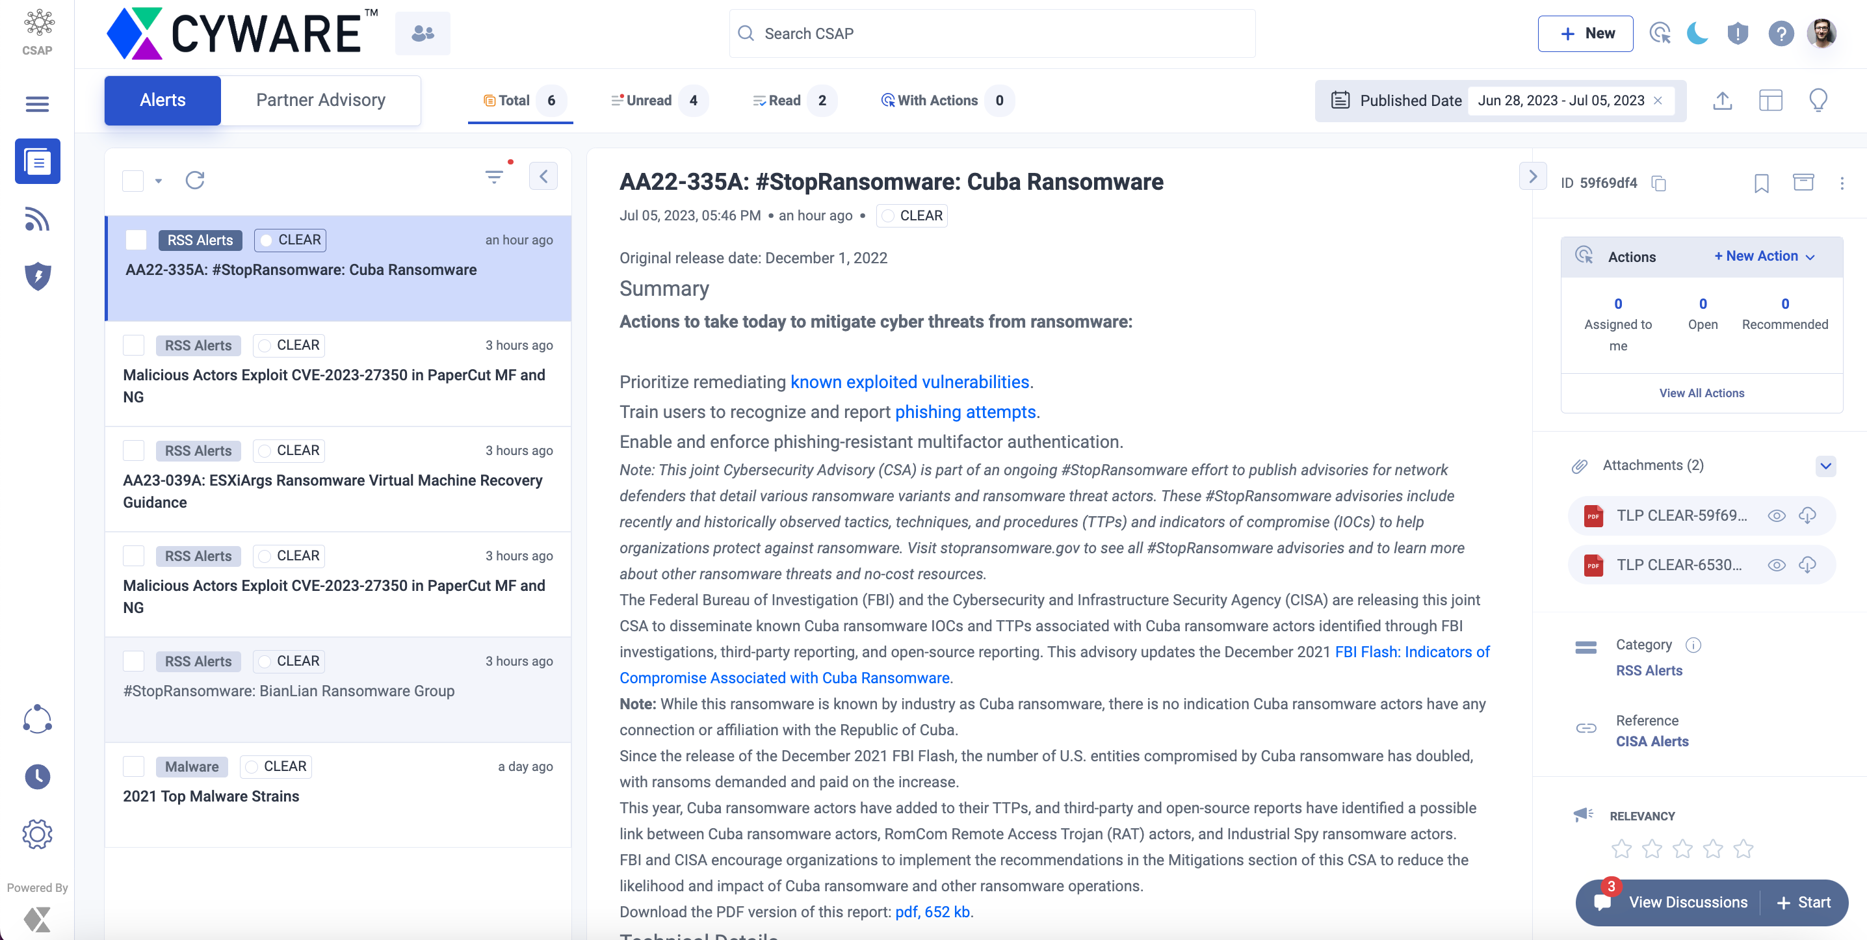The height and width of the screenshot is (940, 1867).
Task: Click the refresh alerts list icon
Action: click(195, 179)
